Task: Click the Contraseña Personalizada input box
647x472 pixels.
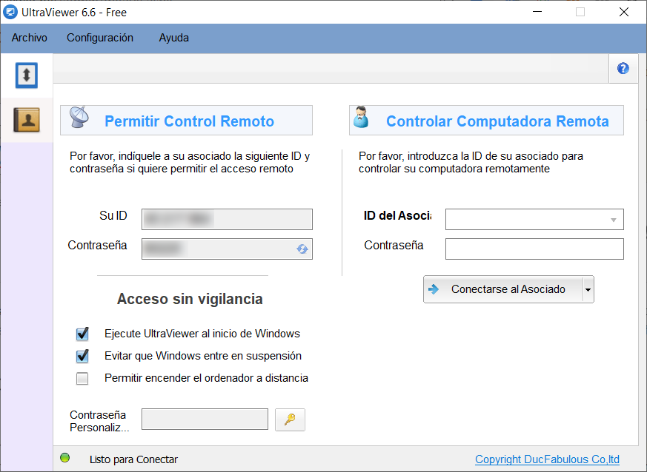Action: click(205, 419)
